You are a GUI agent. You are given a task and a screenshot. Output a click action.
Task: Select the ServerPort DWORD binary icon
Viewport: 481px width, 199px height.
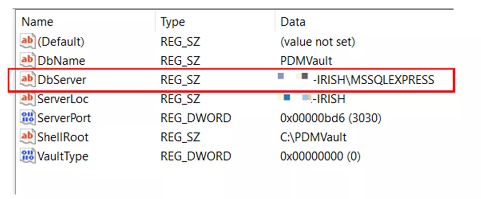pos(28,118)
